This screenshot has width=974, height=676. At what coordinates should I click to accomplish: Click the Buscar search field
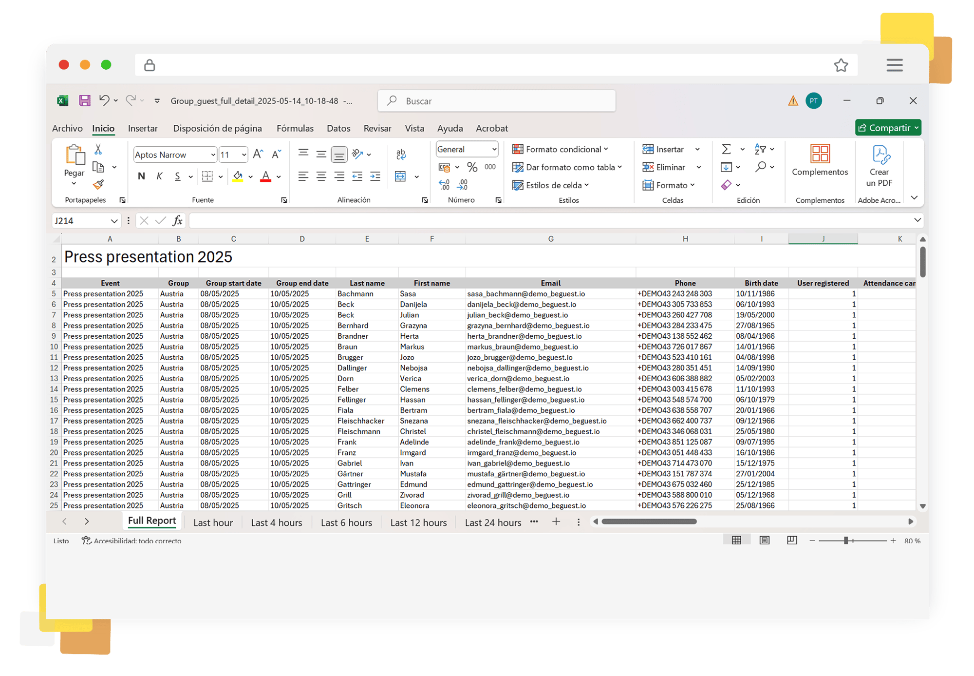(497, 101)
